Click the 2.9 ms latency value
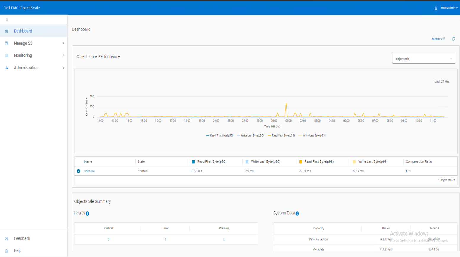 point(249,171)
